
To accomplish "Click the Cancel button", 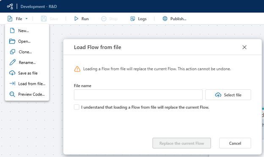I will click(235, 143).
